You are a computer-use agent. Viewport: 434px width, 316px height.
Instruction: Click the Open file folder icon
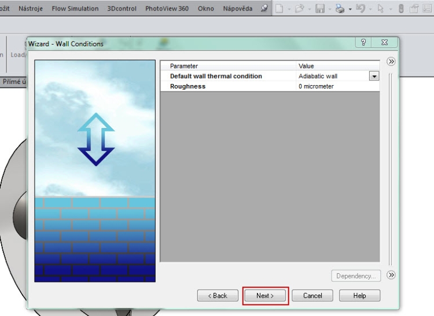(300, 9)
